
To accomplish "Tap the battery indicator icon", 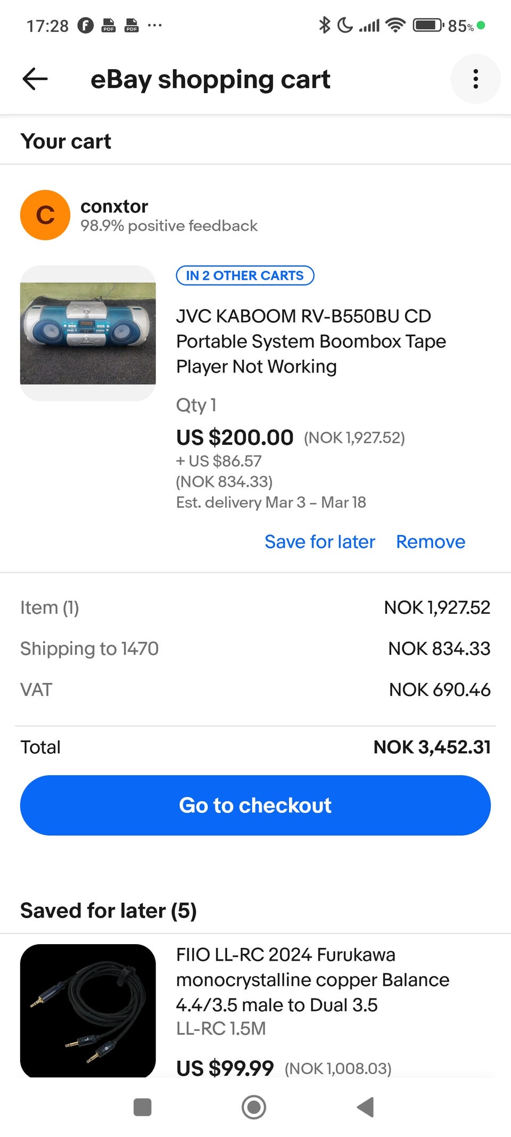I will 428,25.
